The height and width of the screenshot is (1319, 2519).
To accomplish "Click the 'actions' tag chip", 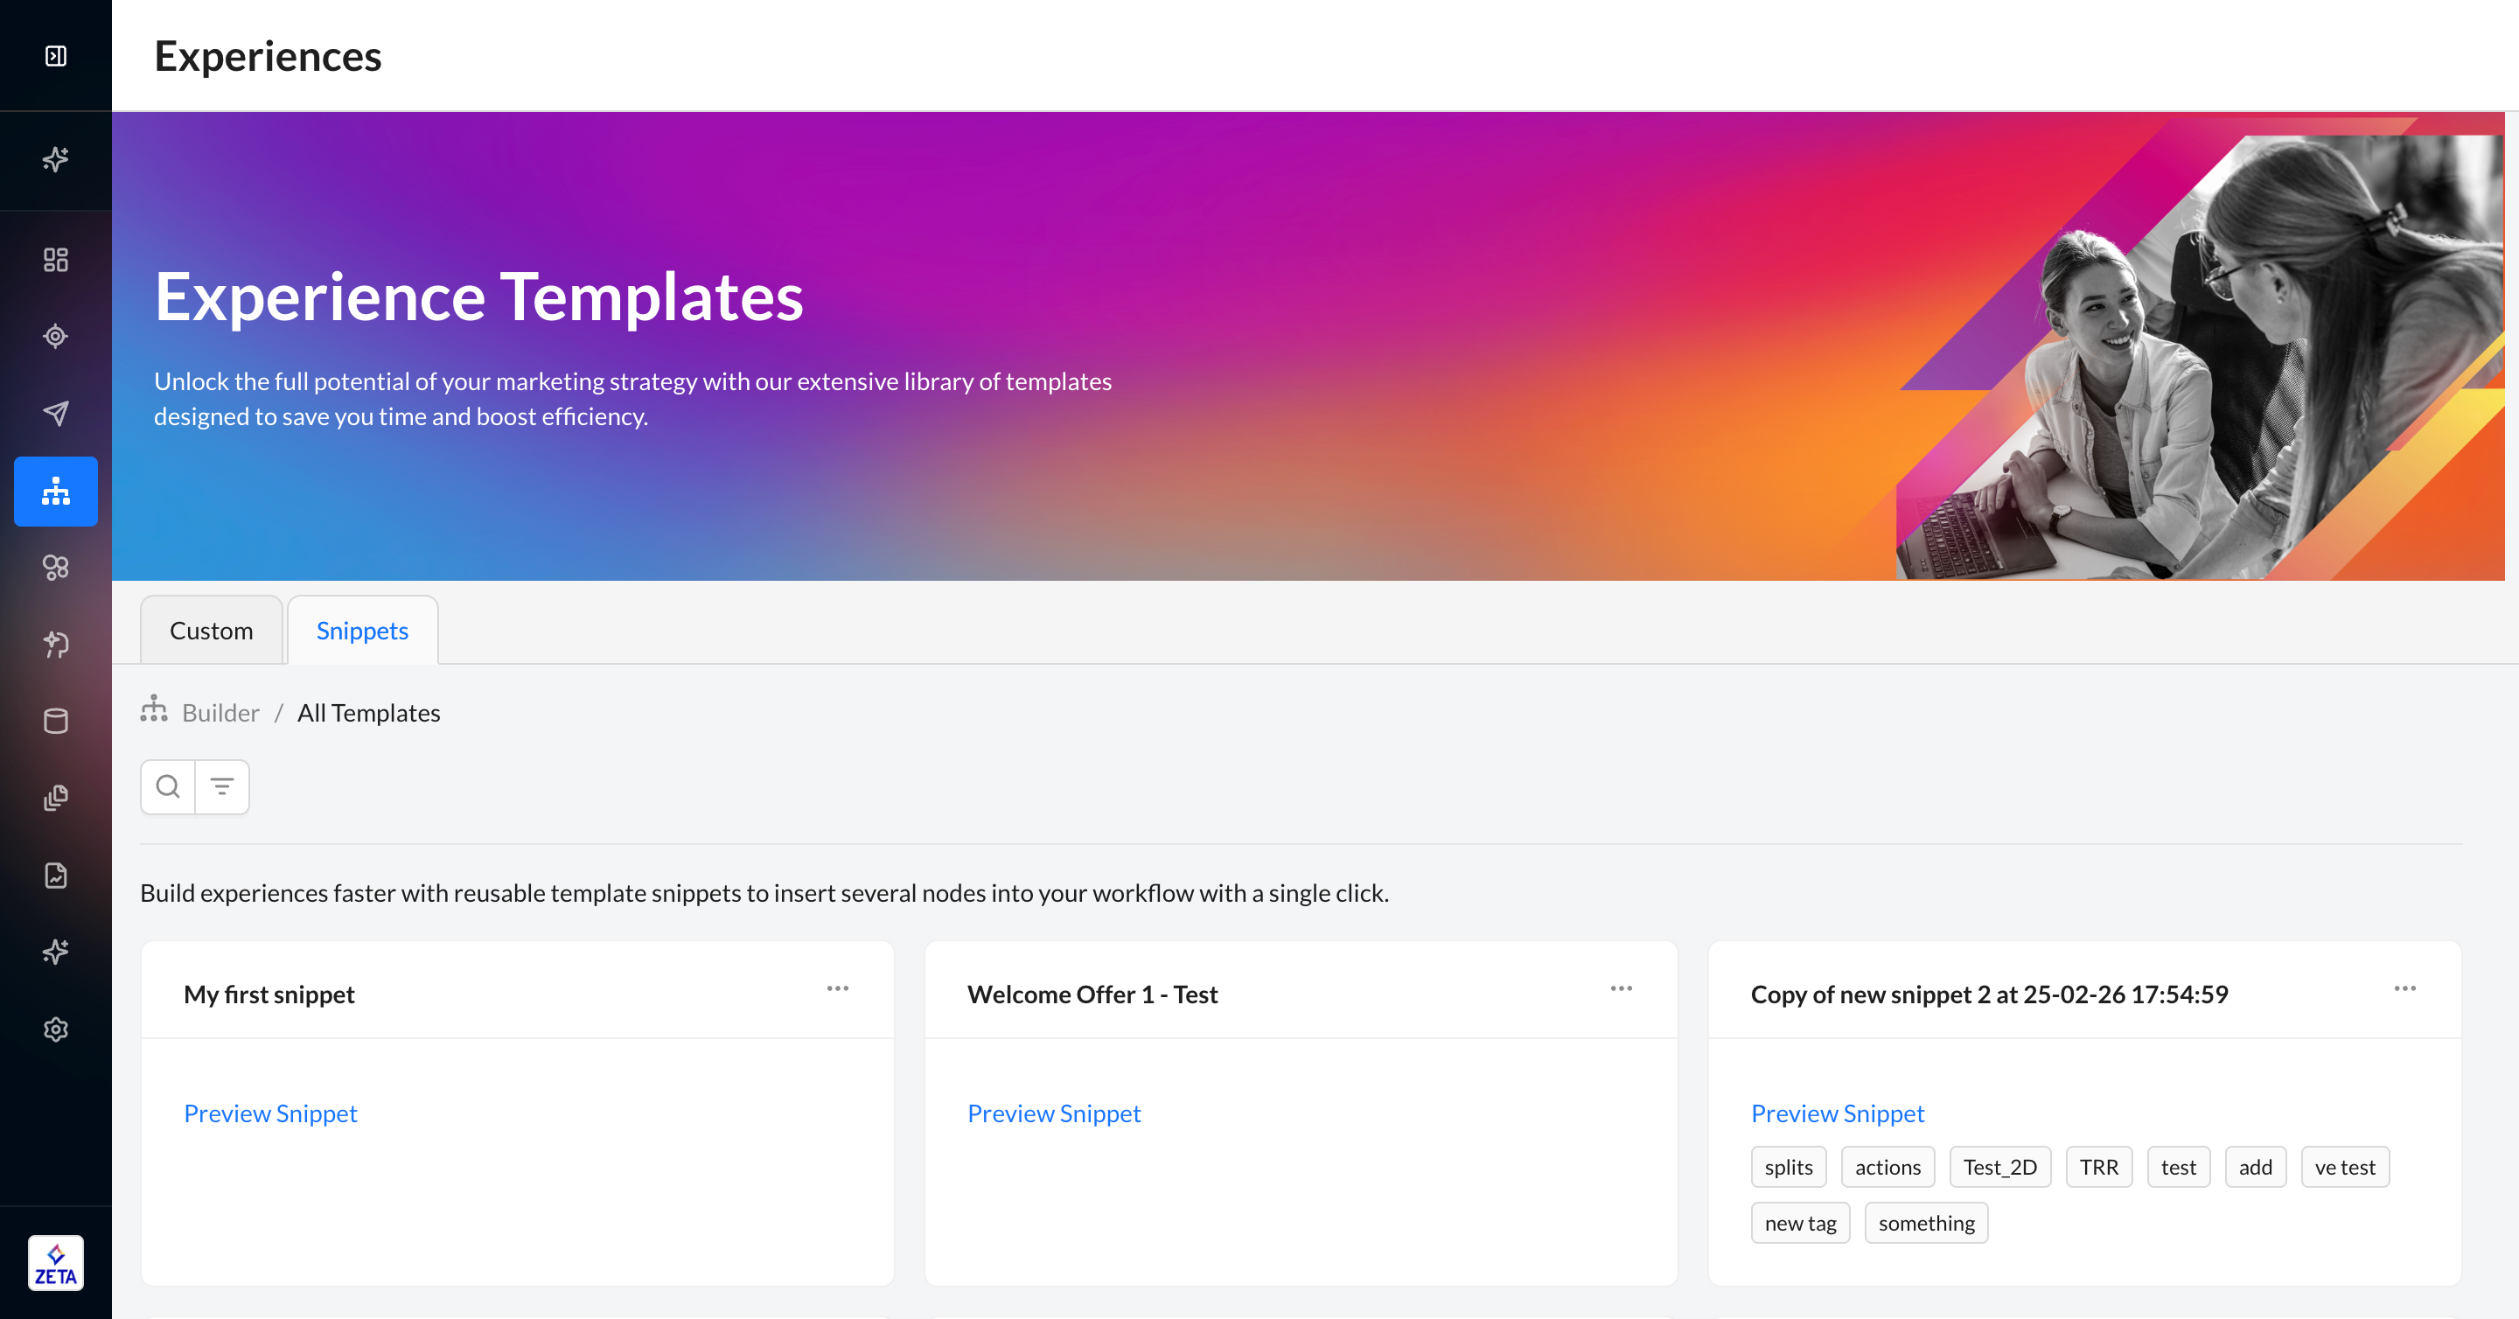I will 1887,1168.
